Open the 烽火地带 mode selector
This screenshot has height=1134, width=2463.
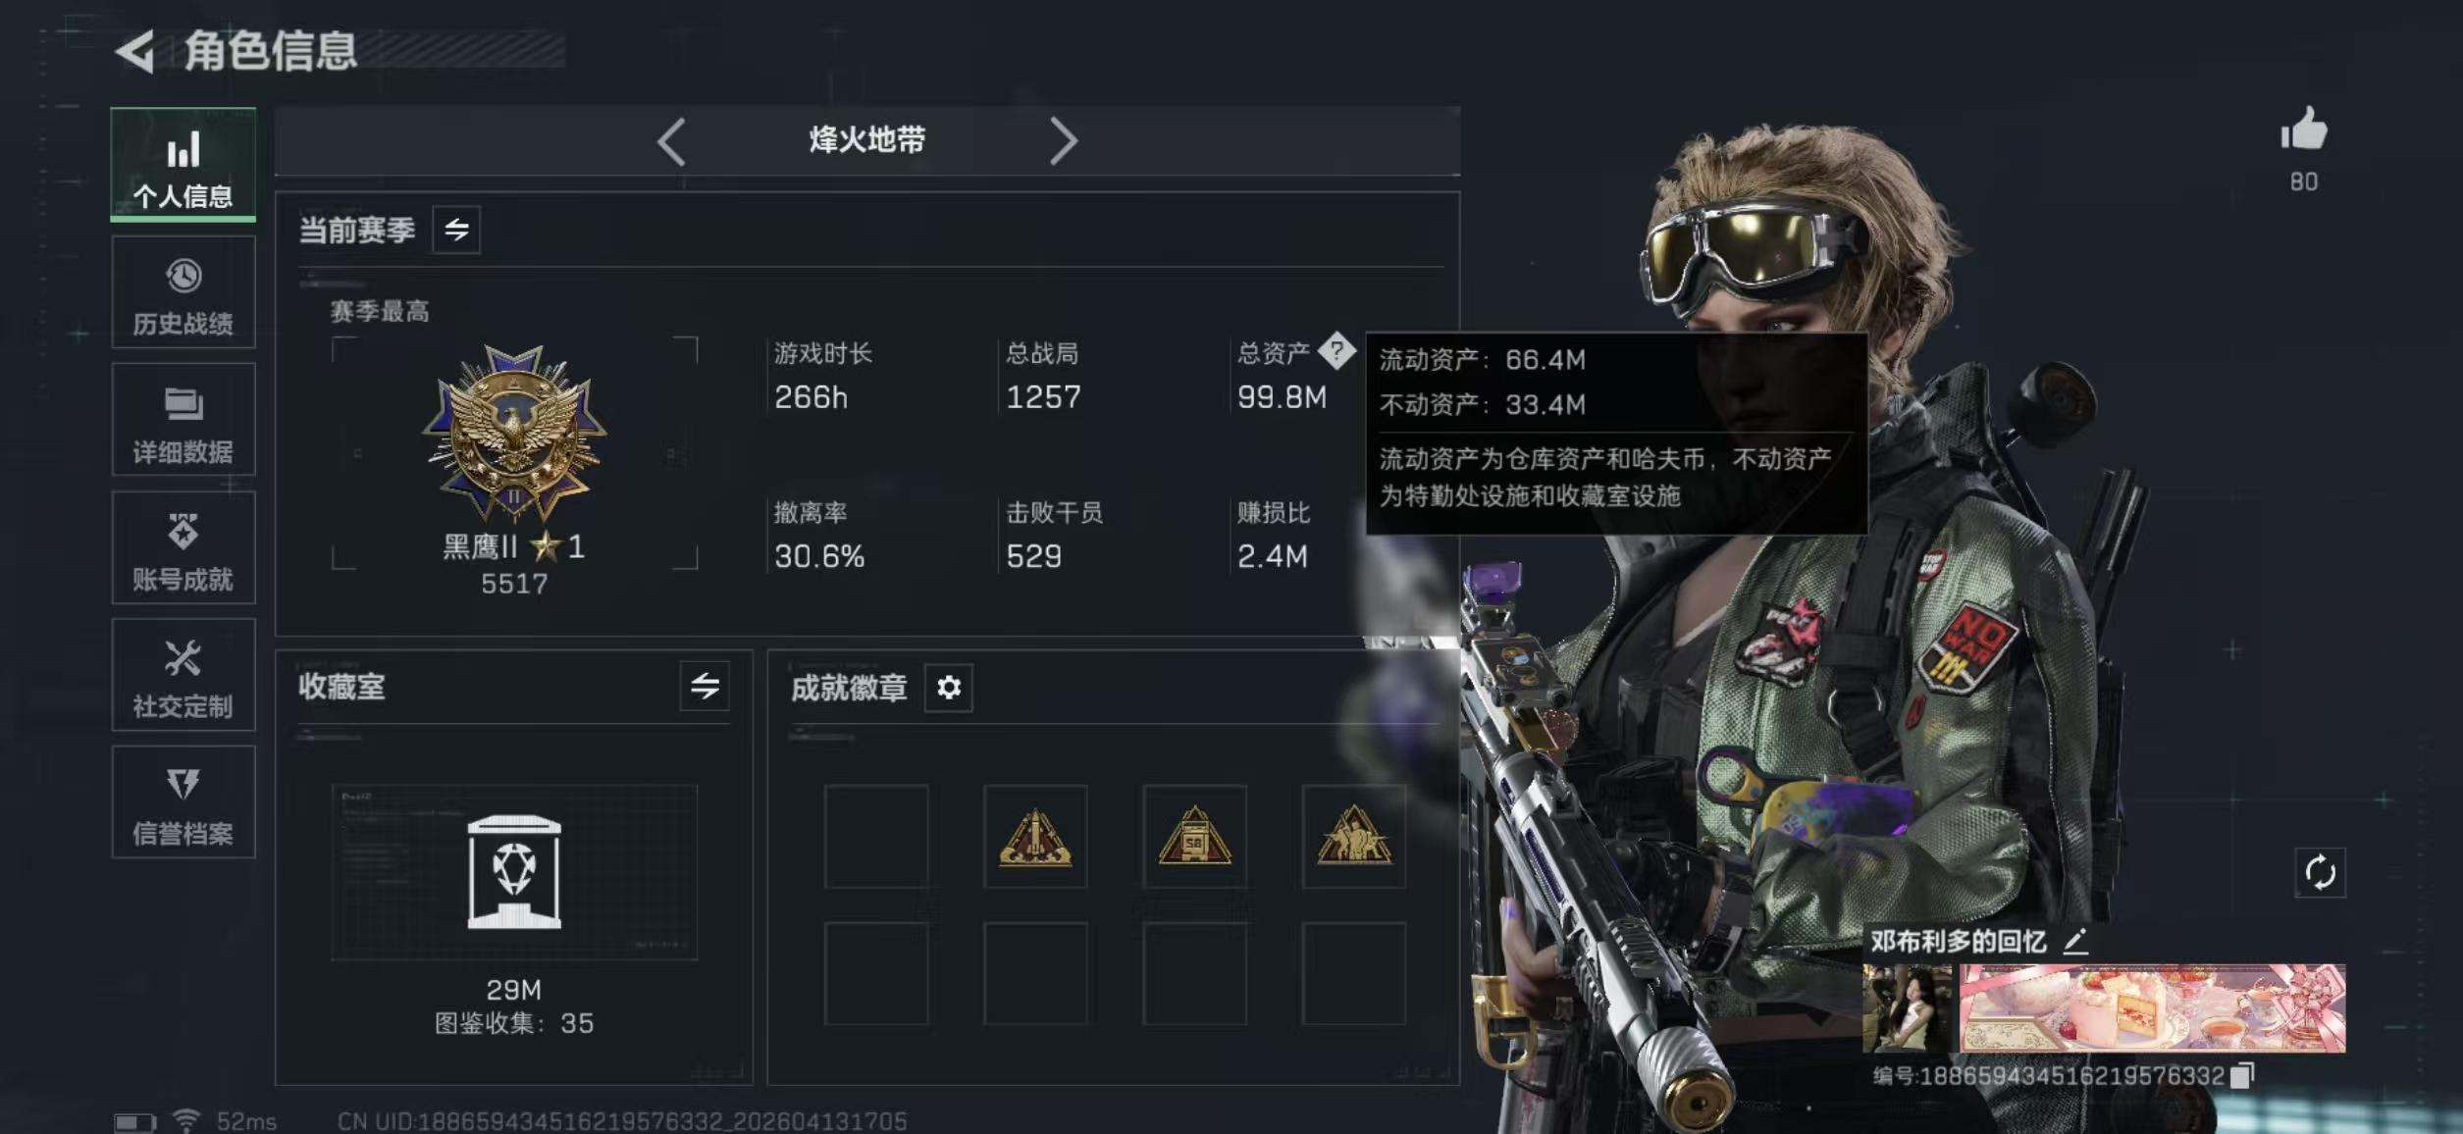[x=867, y=140]
